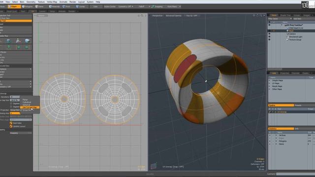This screenshot has height=177, width=315.
Task: Open the Perspective viewport dropdown
Action: coord(157,16)
